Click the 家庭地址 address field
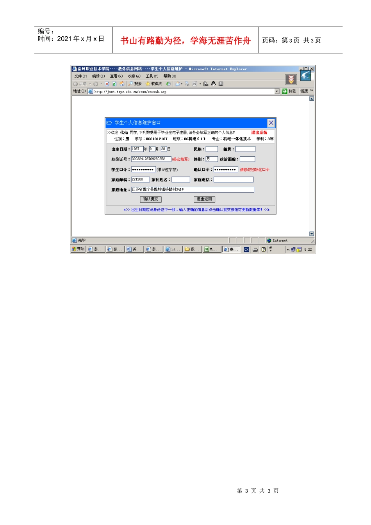The height and width of the screenshot is (525, 371). 193,189
